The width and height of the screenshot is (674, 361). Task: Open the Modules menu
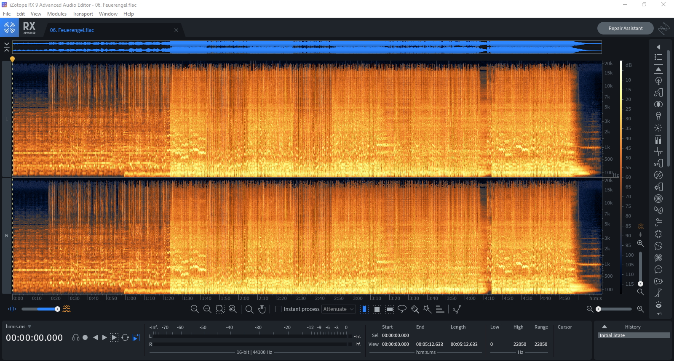click(x=57, y=14)
